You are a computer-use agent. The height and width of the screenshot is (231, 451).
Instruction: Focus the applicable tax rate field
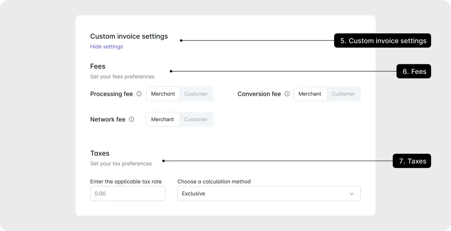(128, 194)
